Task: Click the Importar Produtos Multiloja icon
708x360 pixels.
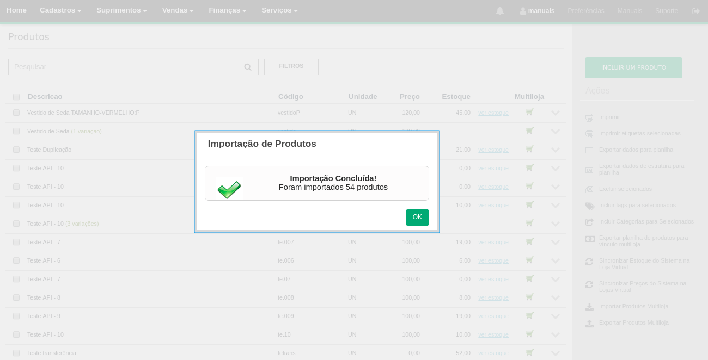Action: click(x=589, y=307)
